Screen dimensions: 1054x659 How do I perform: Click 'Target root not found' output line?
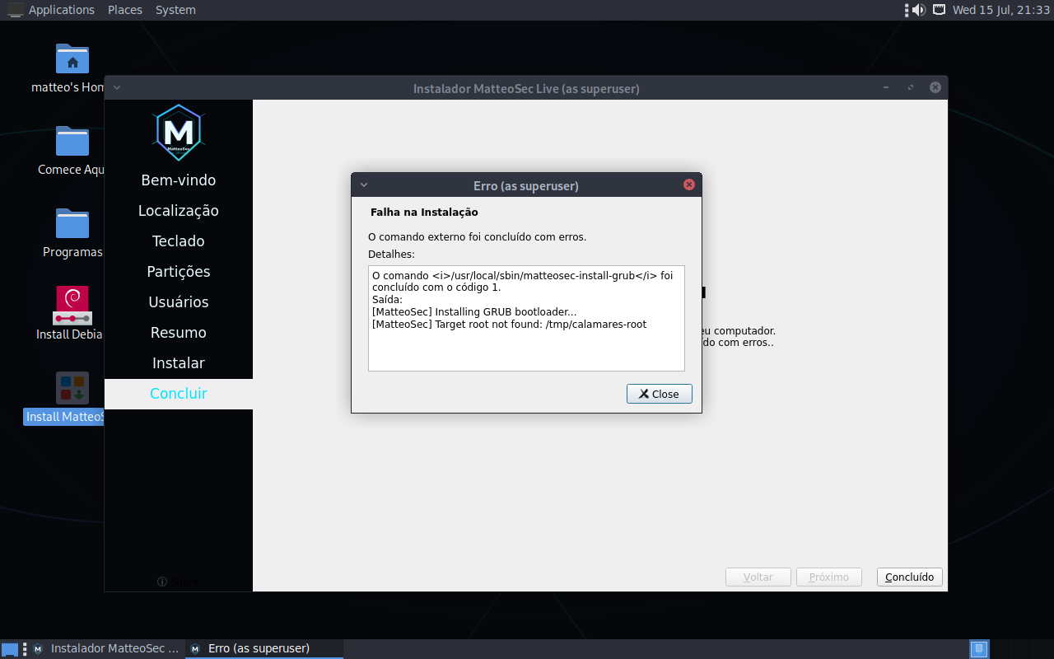[x=510, y=325]
